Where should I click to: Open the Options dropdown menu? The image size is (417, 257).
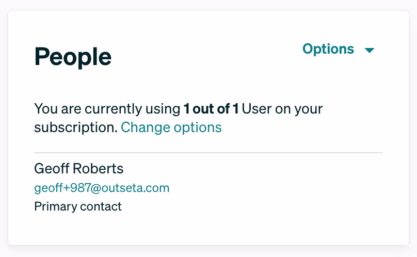(x=328, y=49)
